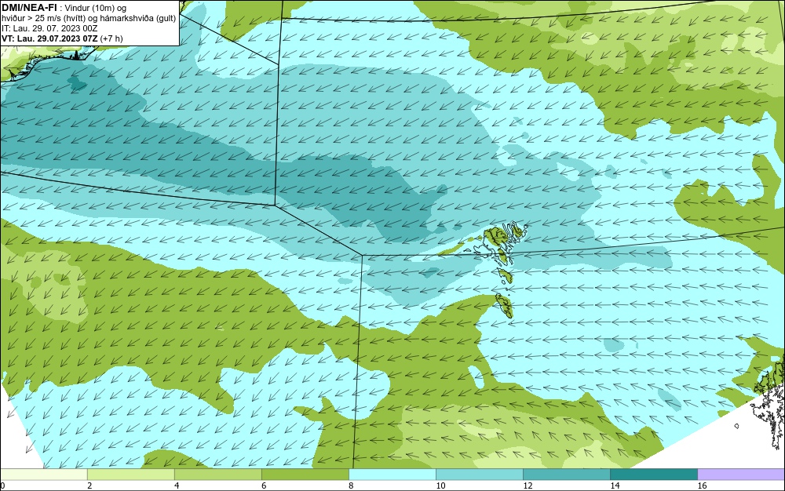Click the 'hviður > 25 m/s (hvítt)' text
This screenshot has height=491, width=785.
point(43,19)
